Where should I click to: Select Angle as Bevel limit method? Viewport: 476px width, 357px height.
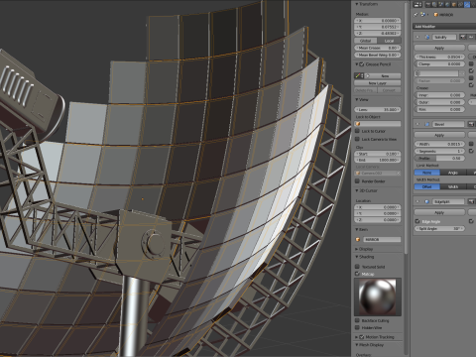coord(453,173)
